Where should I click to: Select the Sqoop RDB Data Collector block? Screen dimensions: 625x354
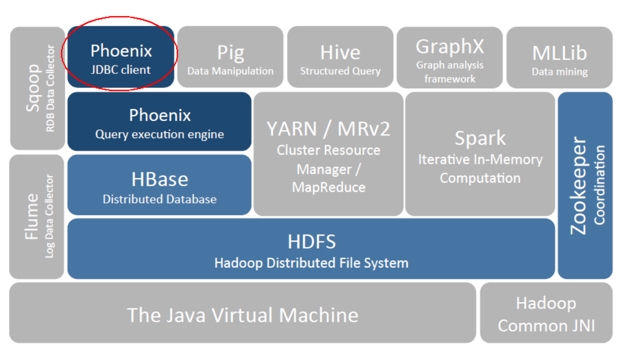pos(37,88)
